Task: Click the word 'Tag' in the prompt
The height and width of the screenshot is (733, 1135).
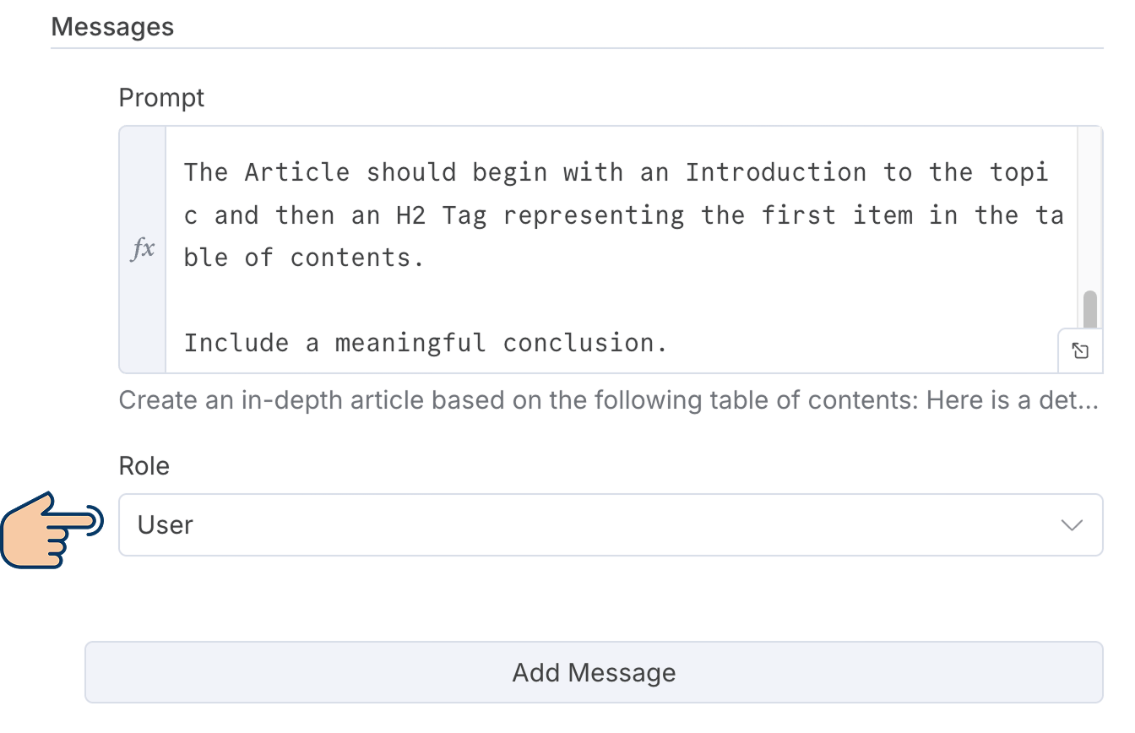Action: (464, 215)
